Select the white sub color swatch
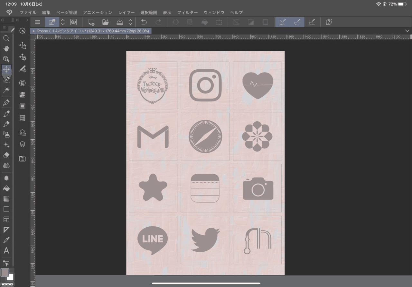Screen dimensions: 412x287 pos(10,277)
